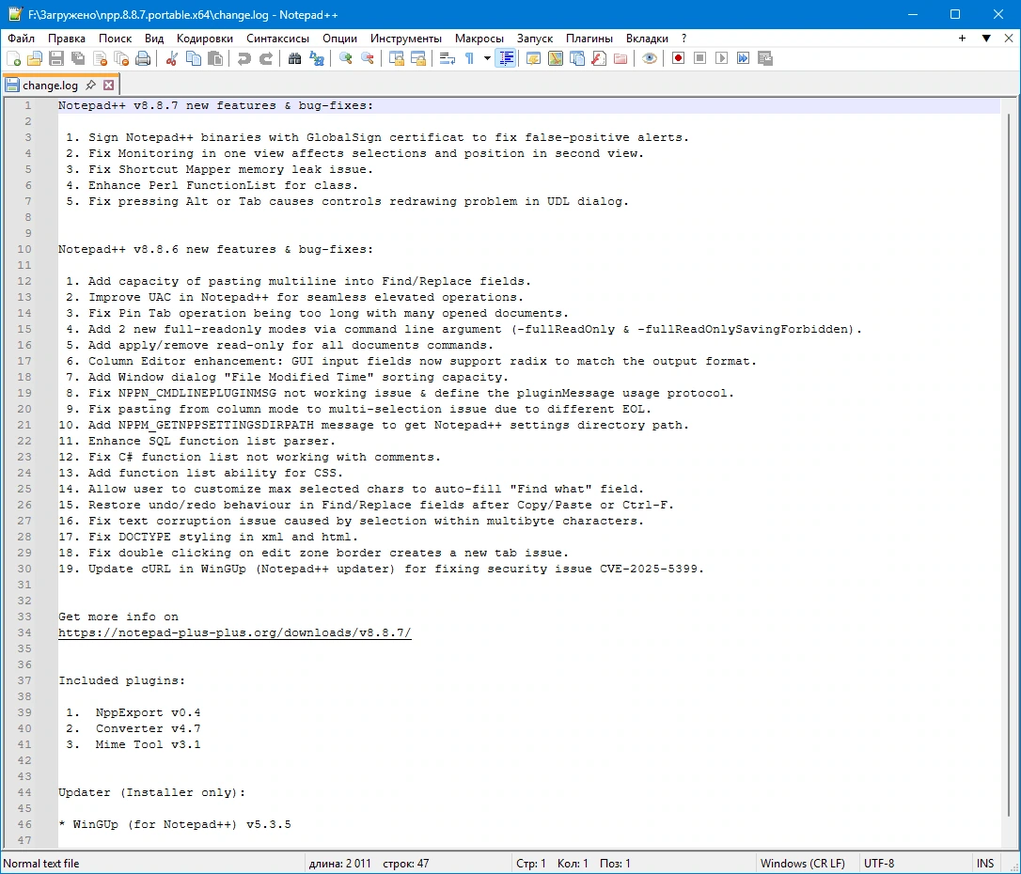Start macro recording with the red dot
The image size is (1021, 874).
(679, 59)
